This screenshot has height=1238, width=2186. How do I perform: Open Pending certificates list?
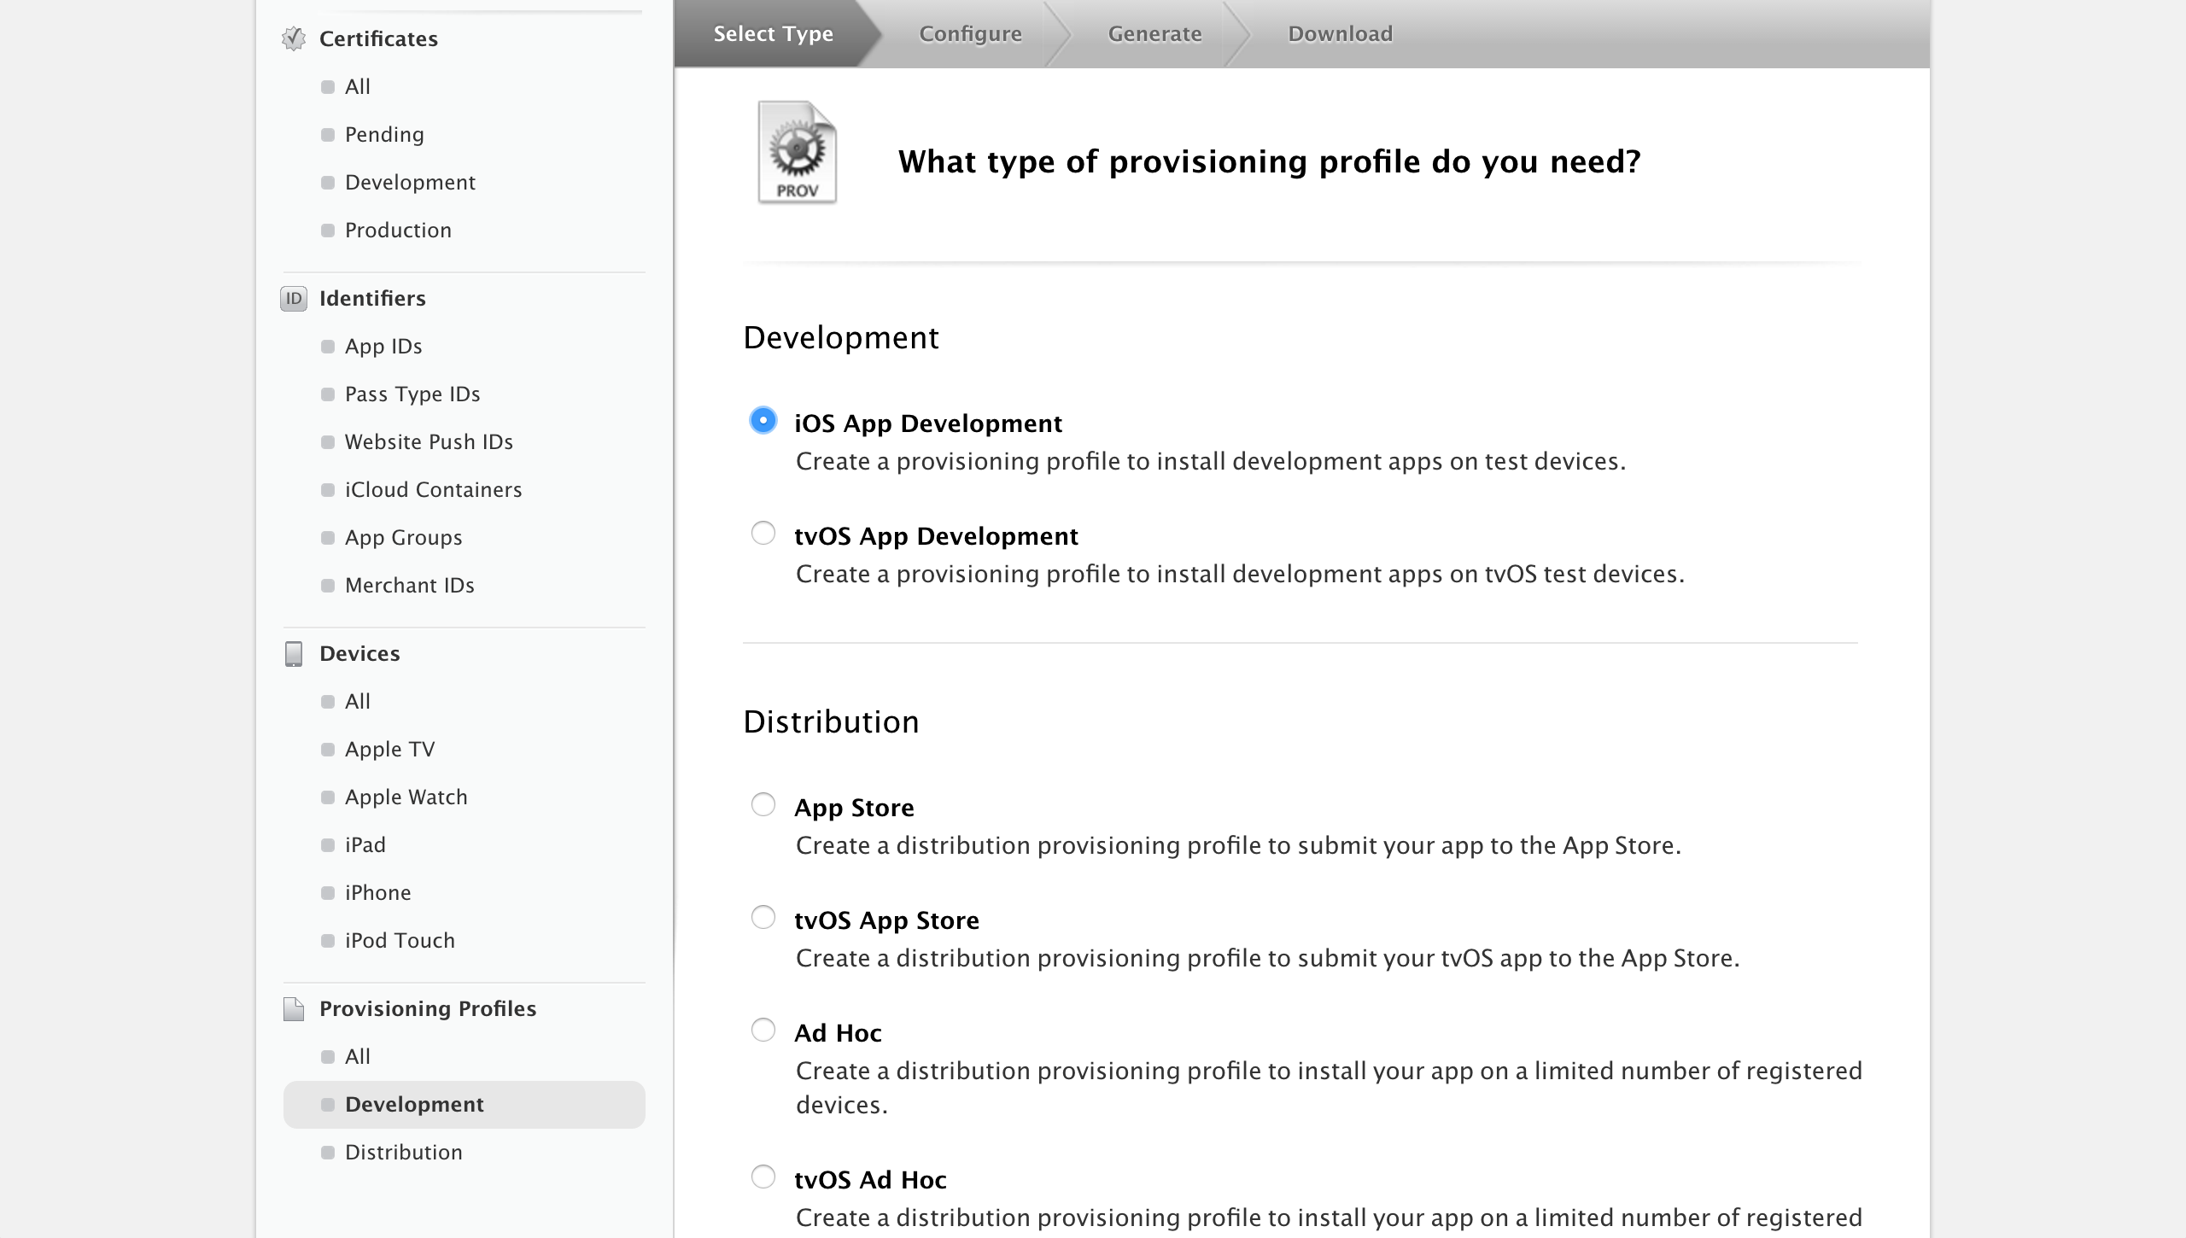(x=384, y=134)
